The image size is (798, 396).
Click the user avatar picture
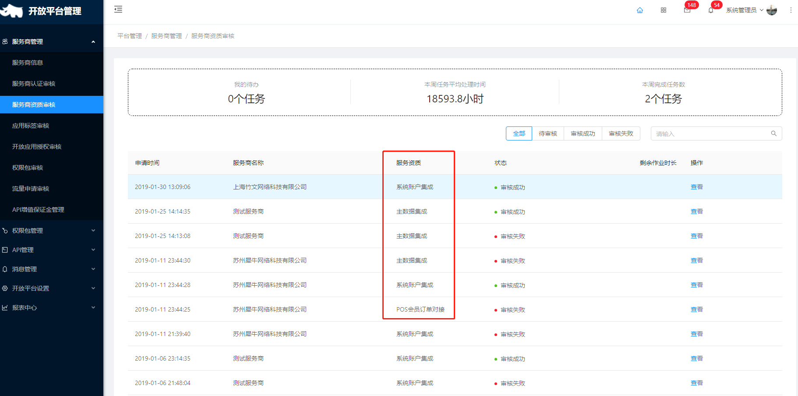772,10
